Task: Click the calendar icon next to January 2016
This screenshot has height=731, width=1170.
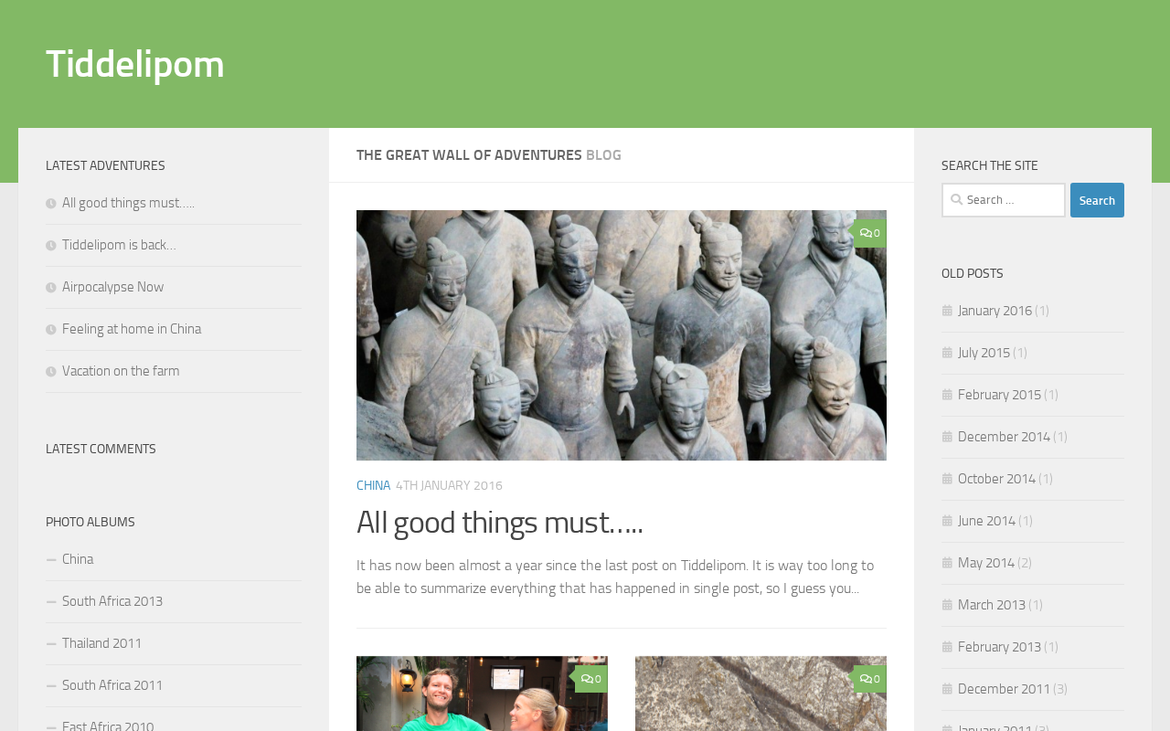Action: pos(947,312)
